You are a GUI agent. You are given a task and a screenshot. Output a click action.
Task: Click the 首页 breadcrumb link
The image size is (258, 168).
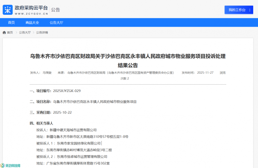click(10, 33)
